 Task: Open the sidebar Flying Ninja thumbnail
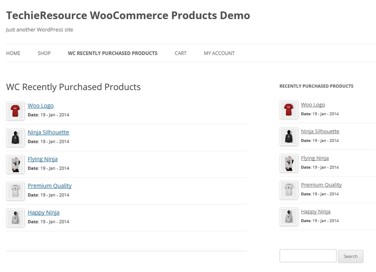click(289, 163)
